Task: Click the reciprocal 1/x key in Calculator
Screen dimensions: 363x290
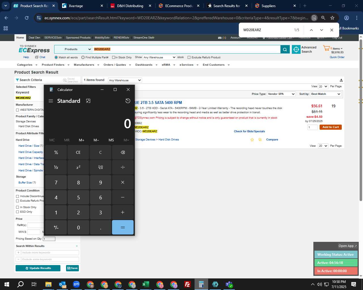Action: coord(56,167)
